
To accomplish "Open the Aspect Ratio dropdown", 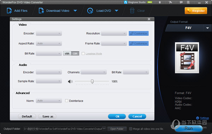I will tap(49, 43).
